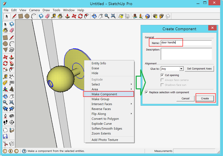Screen dimensions: 223x156
Task: Click the Add New Building icon
Action: pos(135,16)
